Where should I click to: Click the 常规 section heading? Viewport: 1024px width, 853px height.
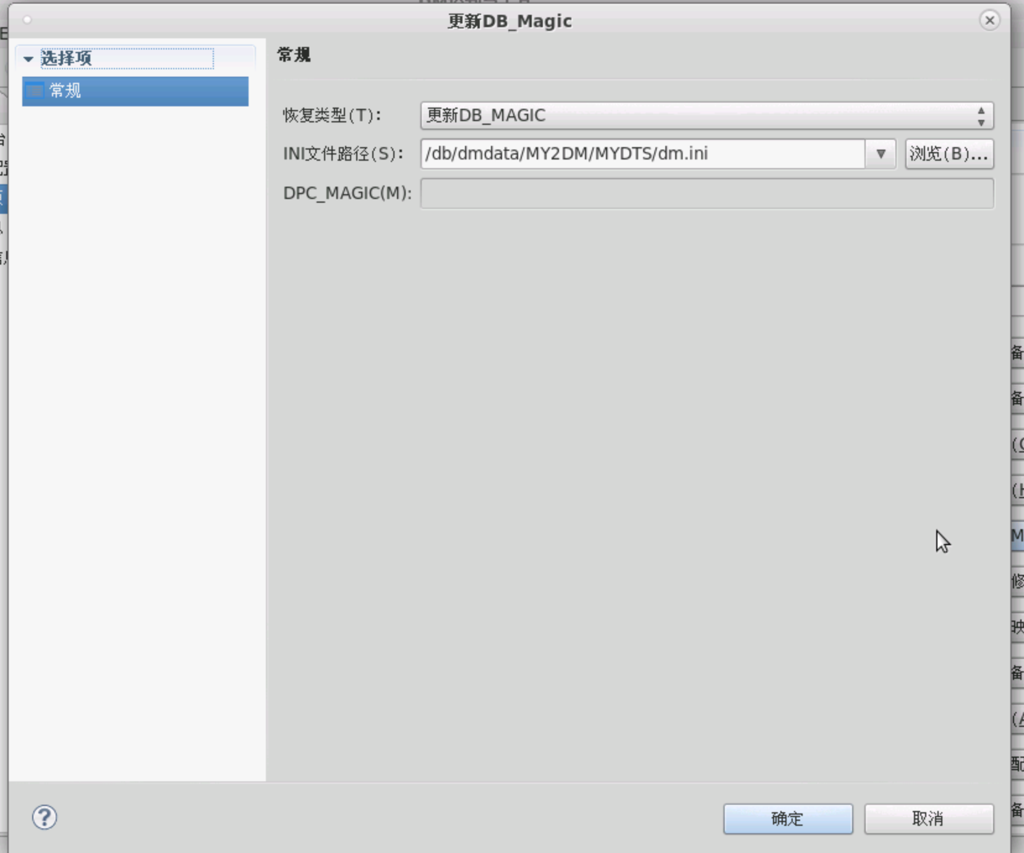(294, 55)
